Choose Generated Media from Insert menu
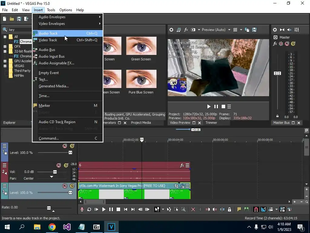This screenshot has width=310, height=233. [x=68, y=86]
